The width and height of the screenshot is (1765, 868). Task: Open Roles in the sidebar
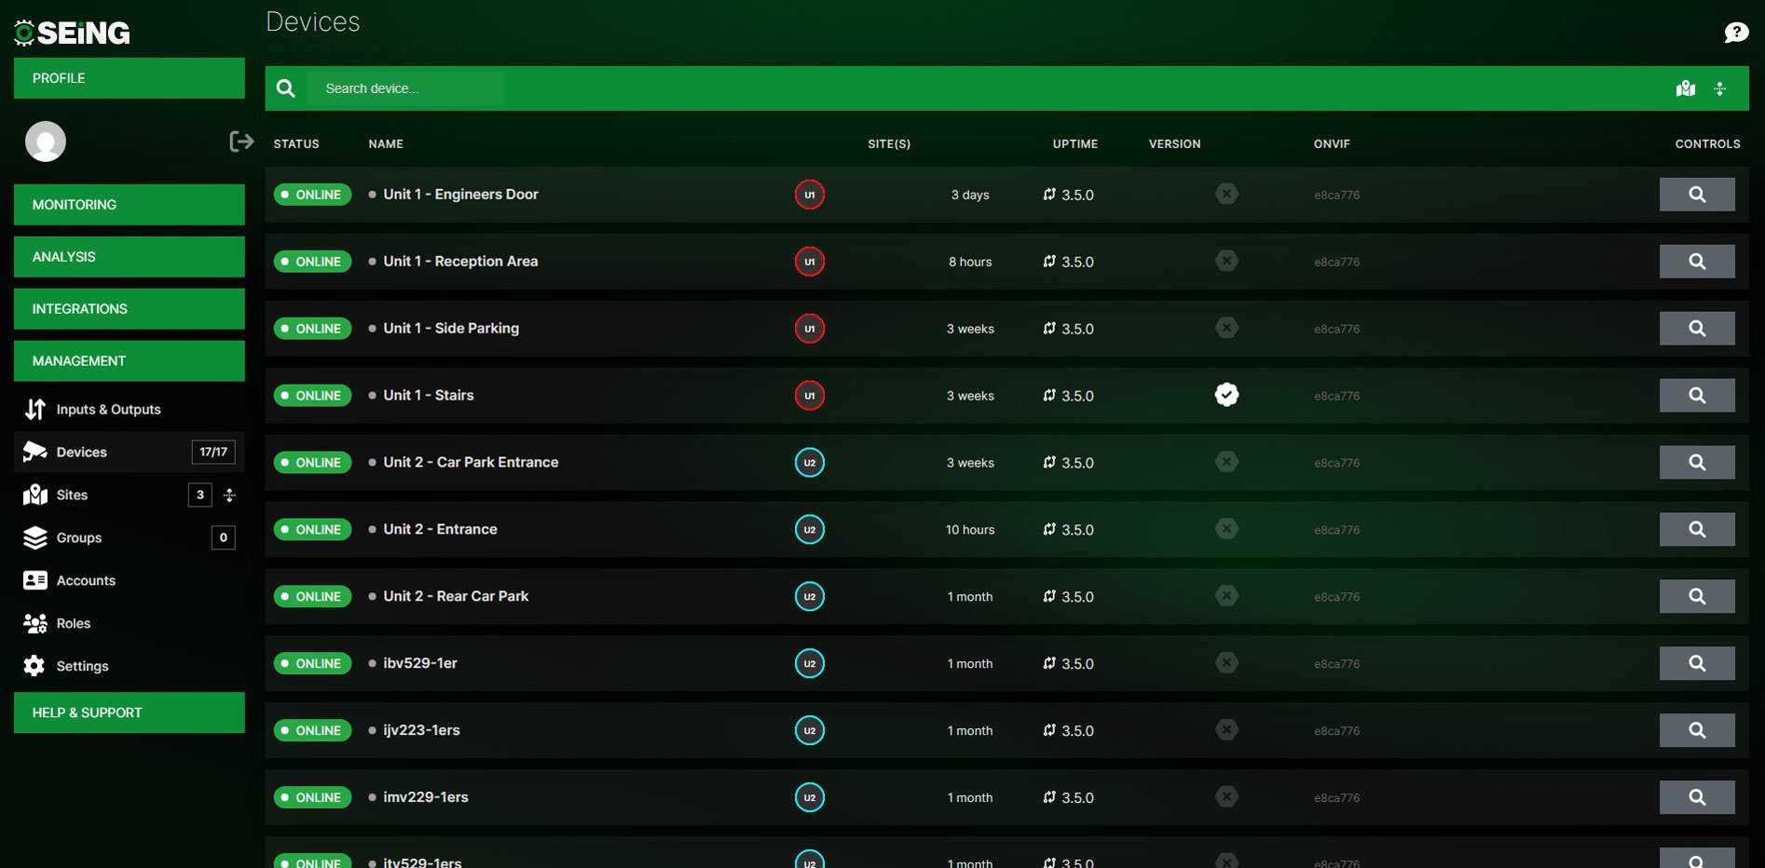pyautogui.click(x=130, y=624)
